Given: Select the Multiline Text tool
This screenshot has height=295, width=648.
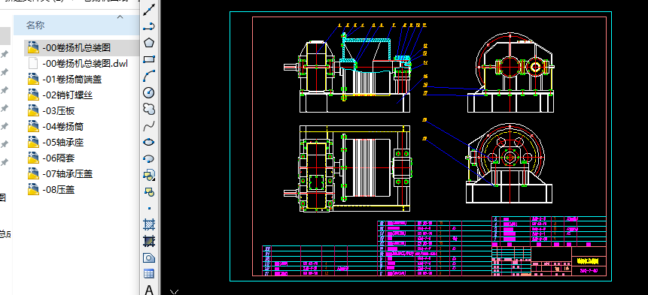Looking at the screenshot, I should tap(149, 290).
